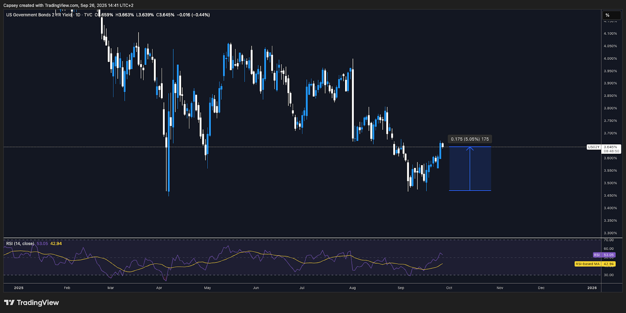This screenshot has width=626, height=313.
Task: Click the Sep label on time axis
Action: click(x=401, y=288)
